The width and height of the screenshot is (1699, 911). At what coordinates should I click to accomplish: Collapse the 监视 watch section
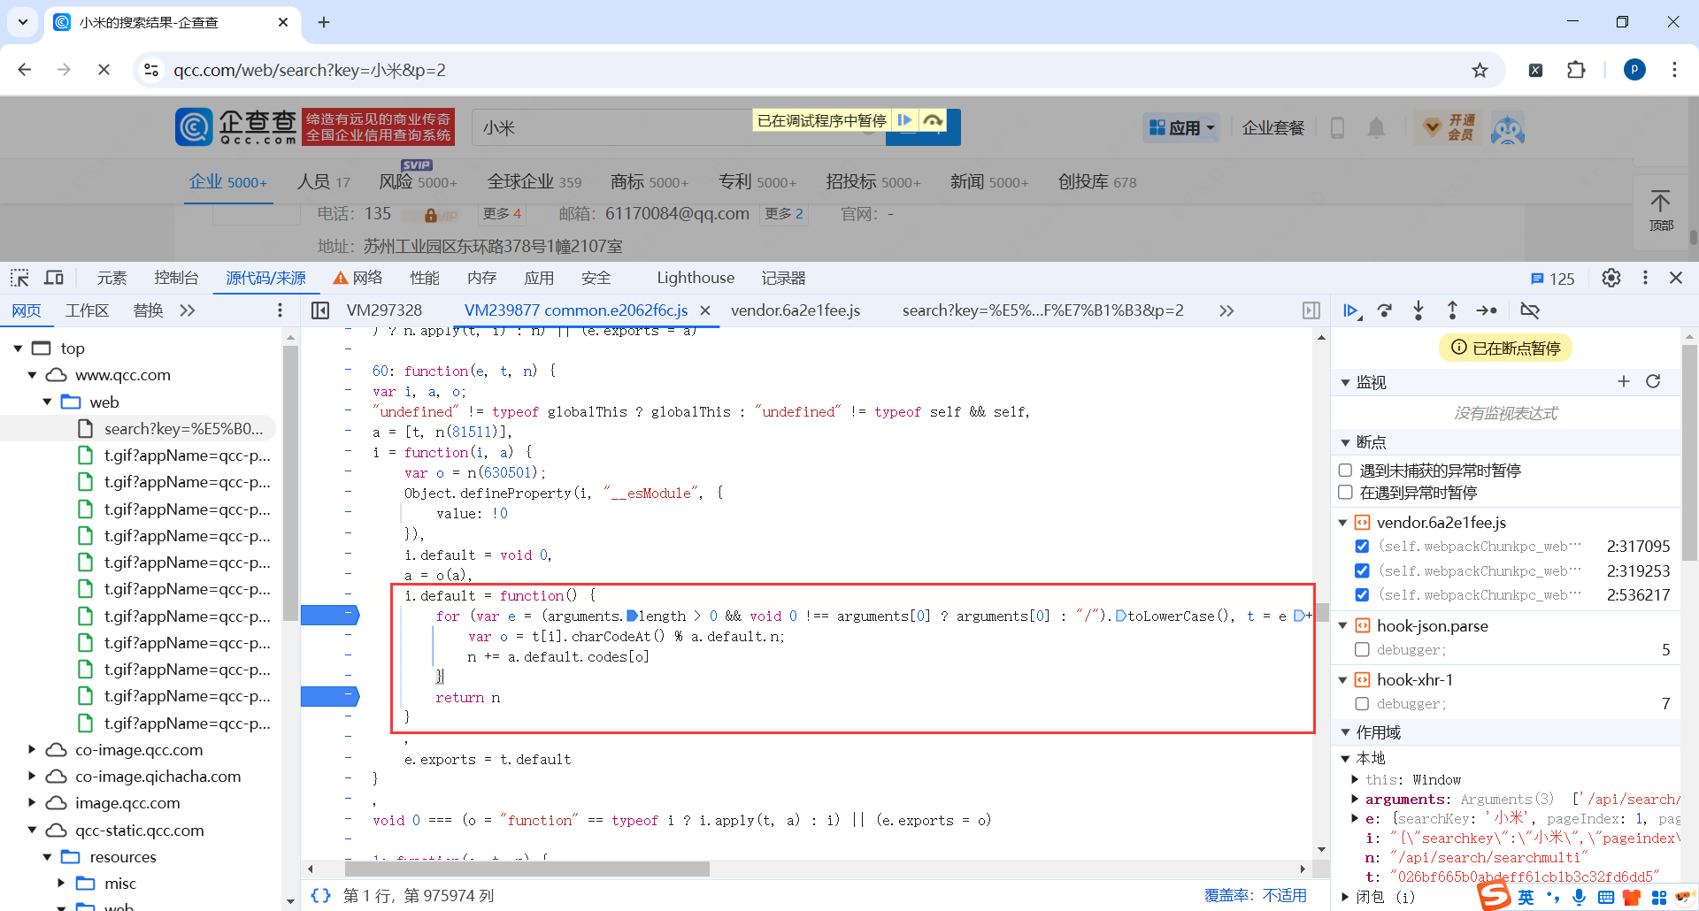[x=1345, y=382]
